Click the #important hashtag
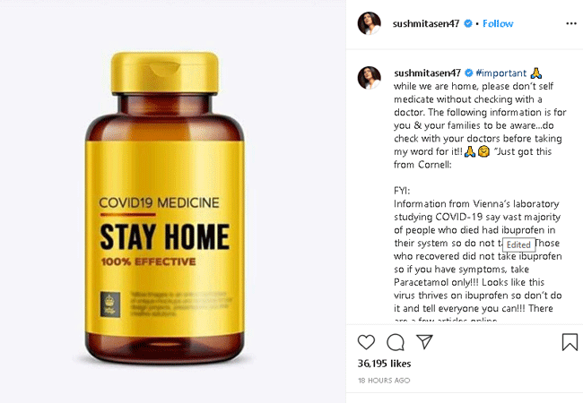This screenshot has height=403, width=583. click(501, 73)
